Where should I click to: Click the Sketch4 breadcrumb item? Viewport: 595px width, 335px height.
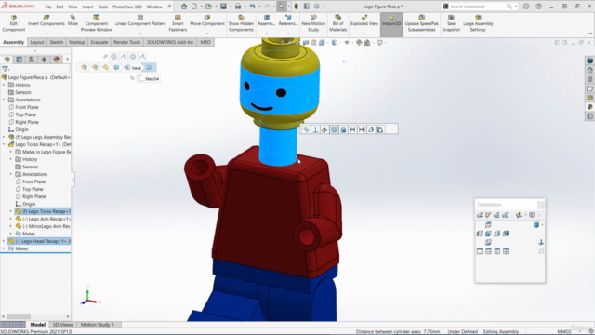pos(149,78)
